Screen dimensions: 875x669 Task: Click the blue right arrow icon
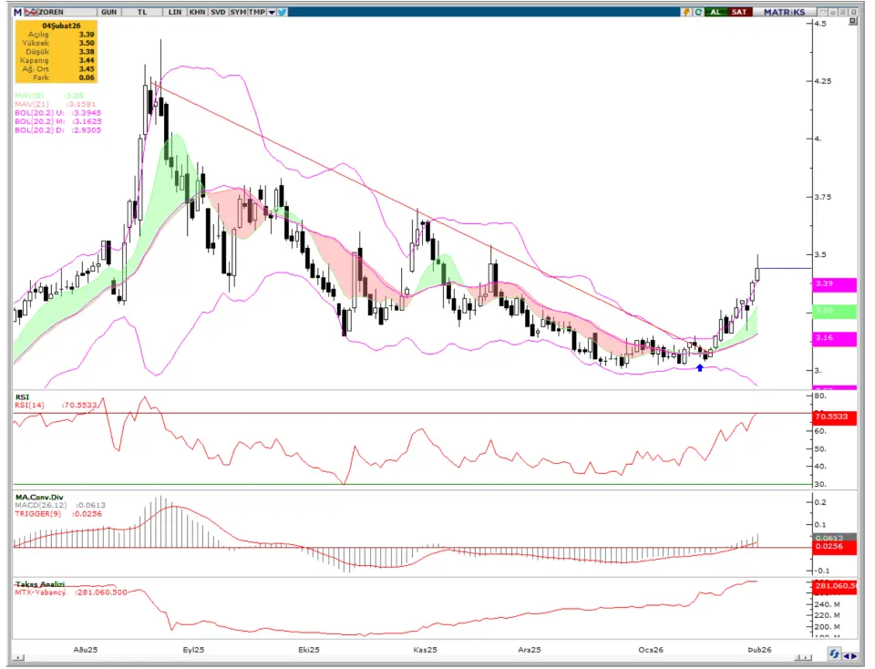pos(855,655)
